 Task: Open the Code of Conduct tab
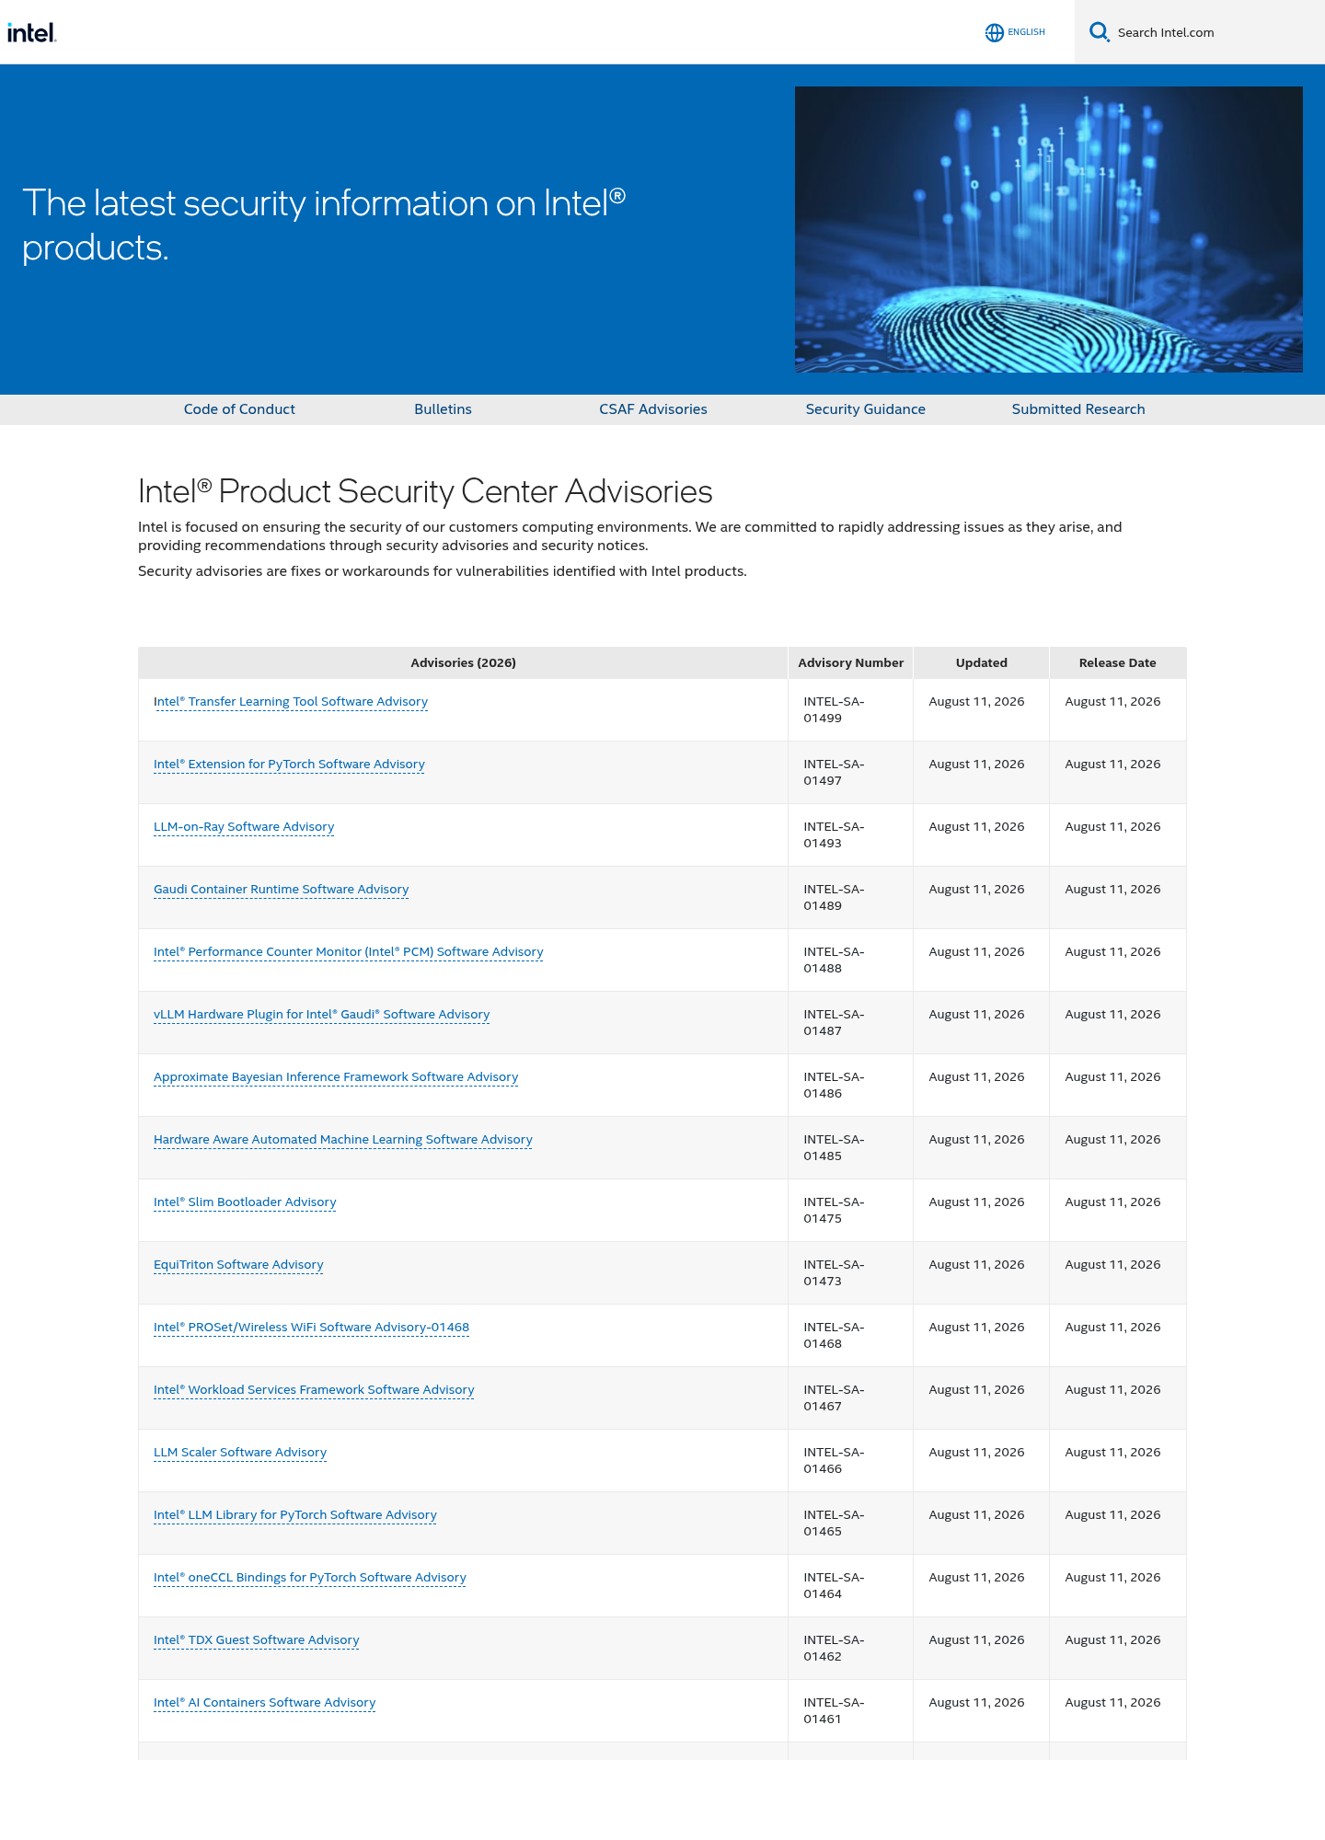point(239,409)
